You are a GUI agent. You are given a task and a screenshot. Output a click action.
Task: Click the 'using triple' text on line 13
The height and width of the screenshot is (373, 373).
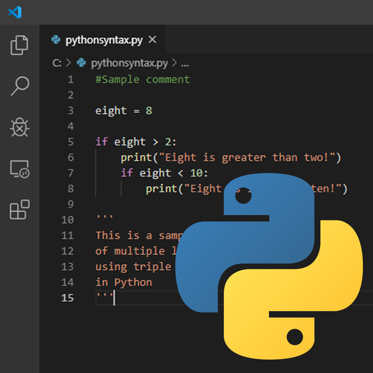coord(133,267)
